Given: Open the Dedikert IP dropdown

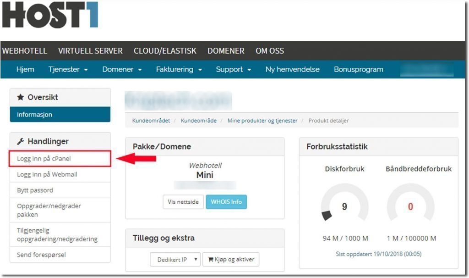Looking at the screenshot, I should tap(175, 260).
